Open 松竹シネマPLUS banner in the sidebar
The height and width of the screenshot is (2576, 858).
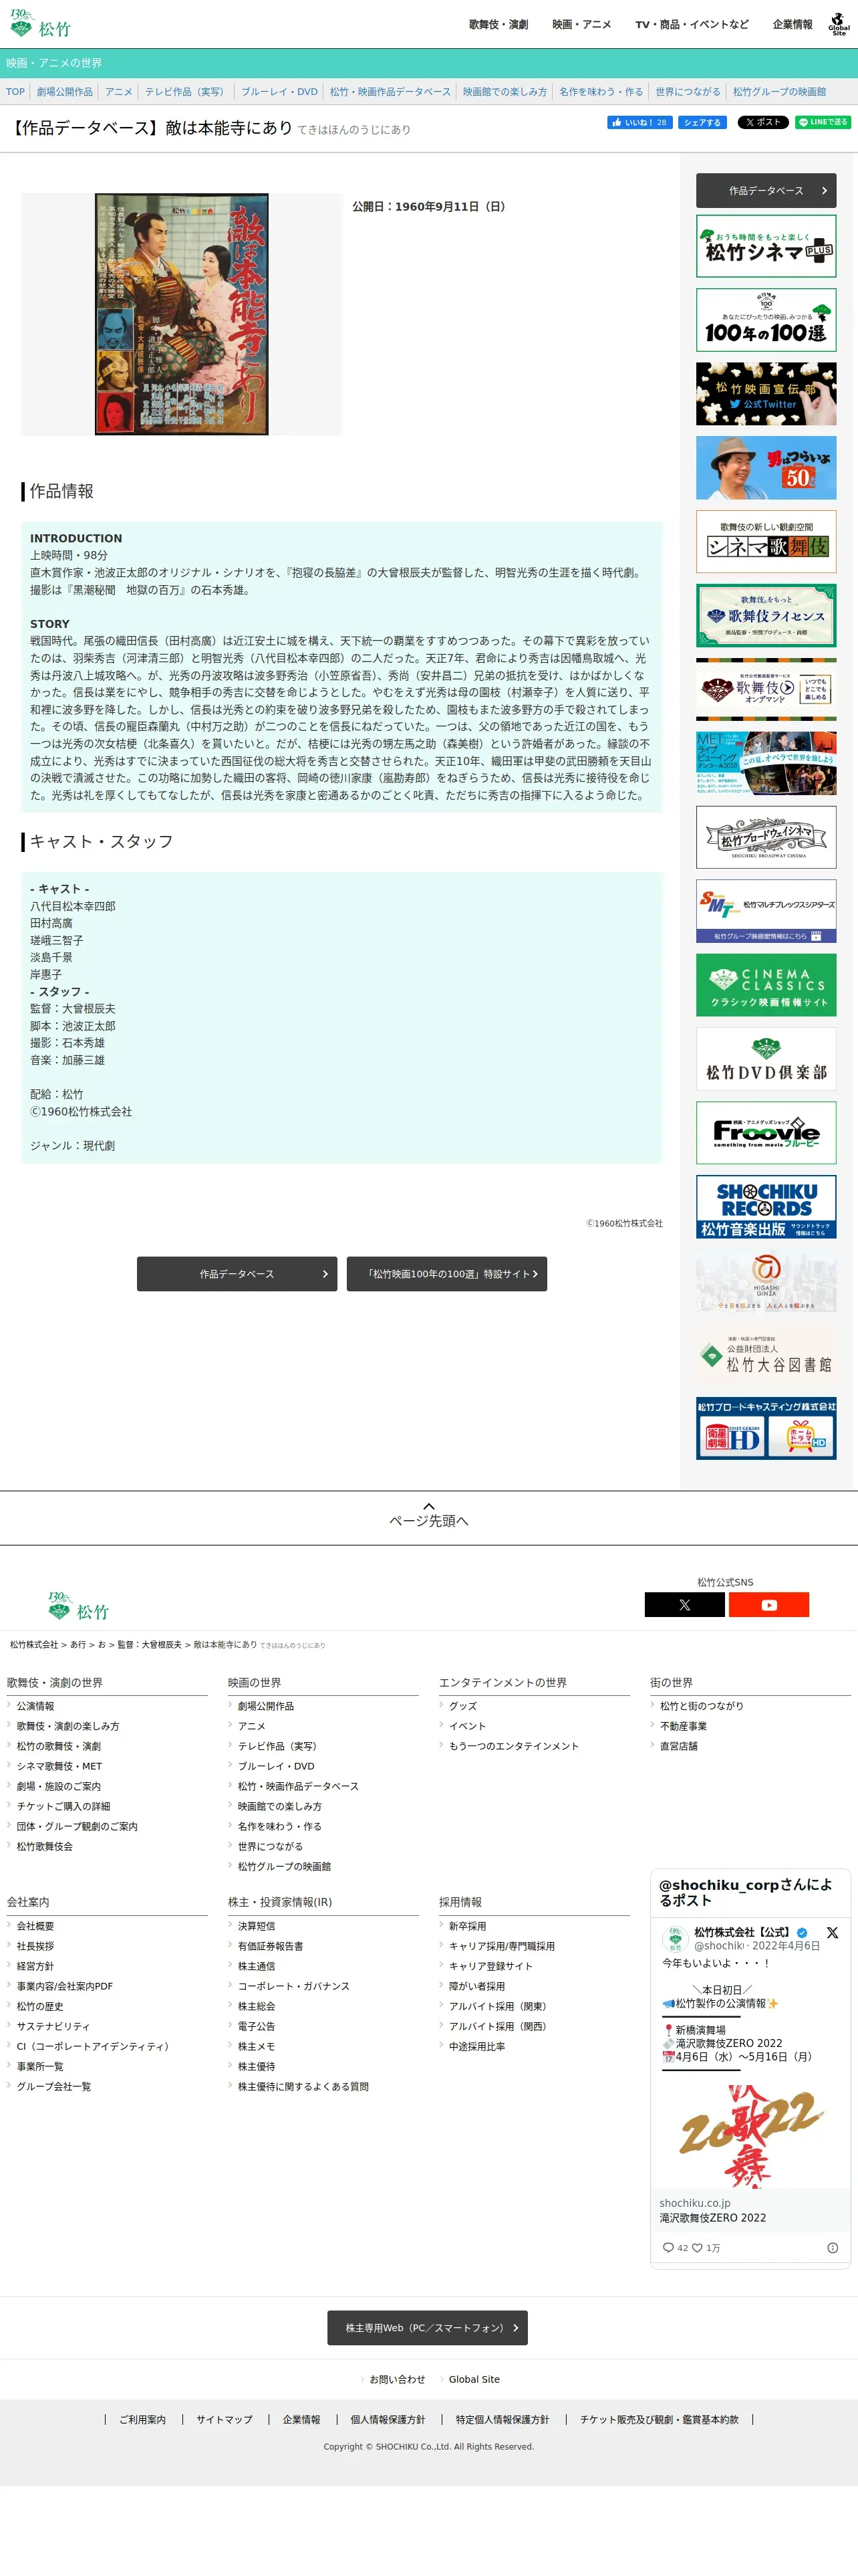coord(766,246)
